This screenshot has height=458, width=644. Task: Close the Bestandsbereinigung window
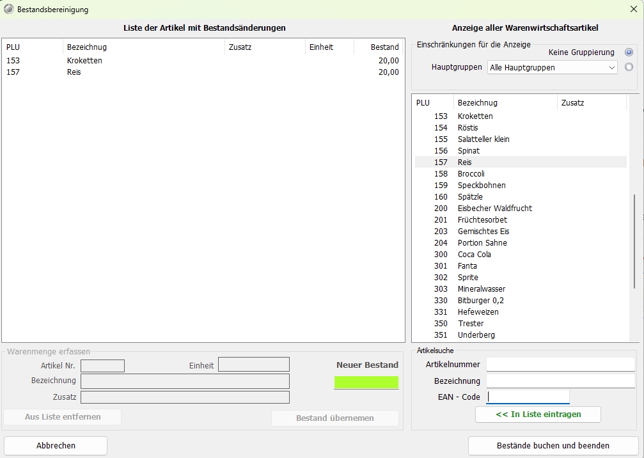(x=633, y=10)
